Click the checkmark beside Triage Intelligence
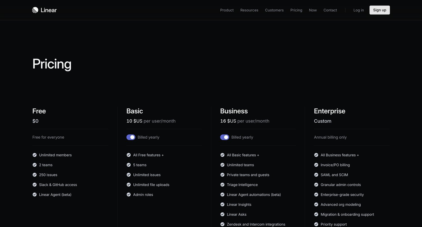Image resolution: width=422 pixels, height=227 pixels. (222, 185)
